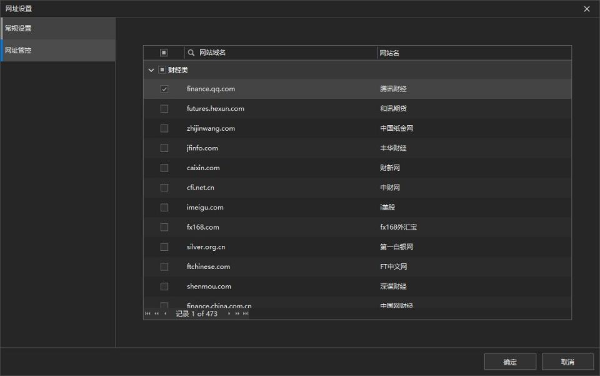
Task: Click the search icon beside 网站域名
Action: point(191,53)
